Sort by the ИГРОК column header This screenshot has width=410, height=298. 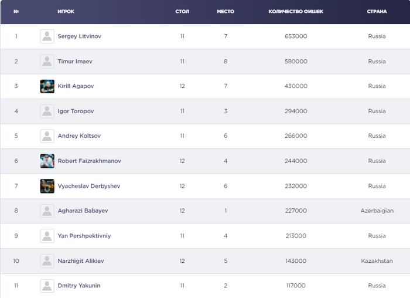click(66, 12)
